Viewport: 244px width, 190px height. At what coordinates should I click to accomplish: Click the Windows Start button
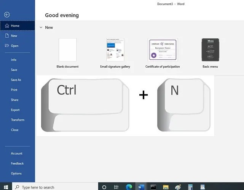(6, 187)
